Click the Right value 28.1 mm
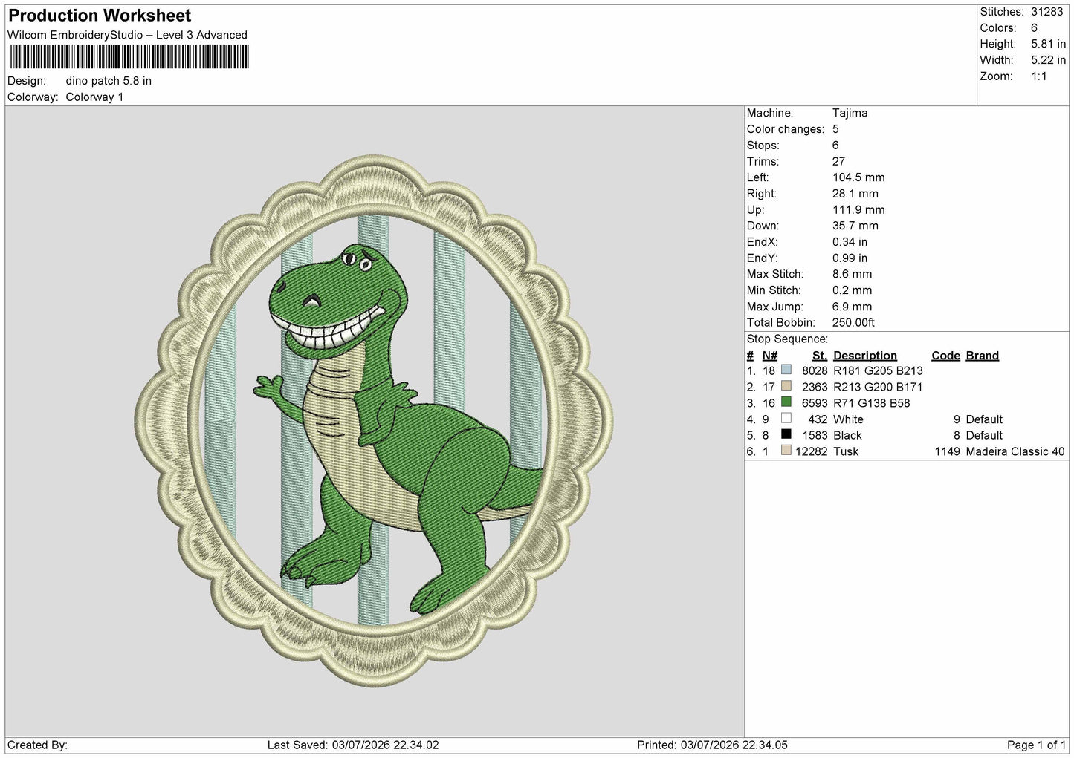Screen dimensions: 1074x758 (x=855, y=194)
